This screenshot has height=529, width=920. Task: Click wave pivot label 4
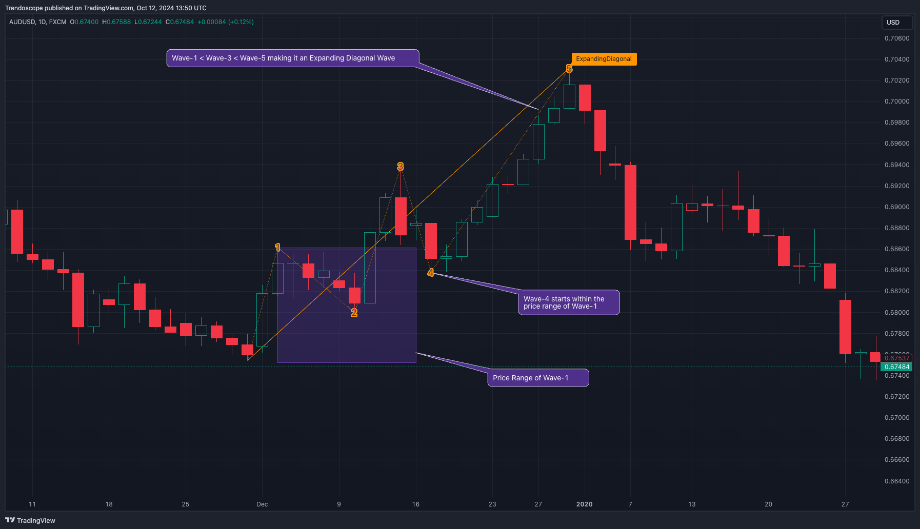tap(431, 273)
